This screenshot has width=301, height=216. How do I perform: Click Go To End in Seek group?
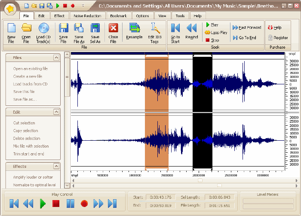[x=244, y=38]
